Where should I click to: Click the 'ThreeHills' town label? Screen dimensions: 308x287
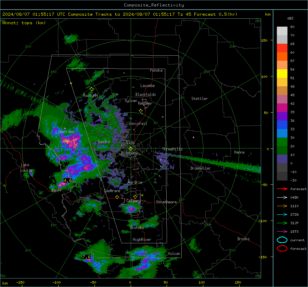tap(172, 149)
